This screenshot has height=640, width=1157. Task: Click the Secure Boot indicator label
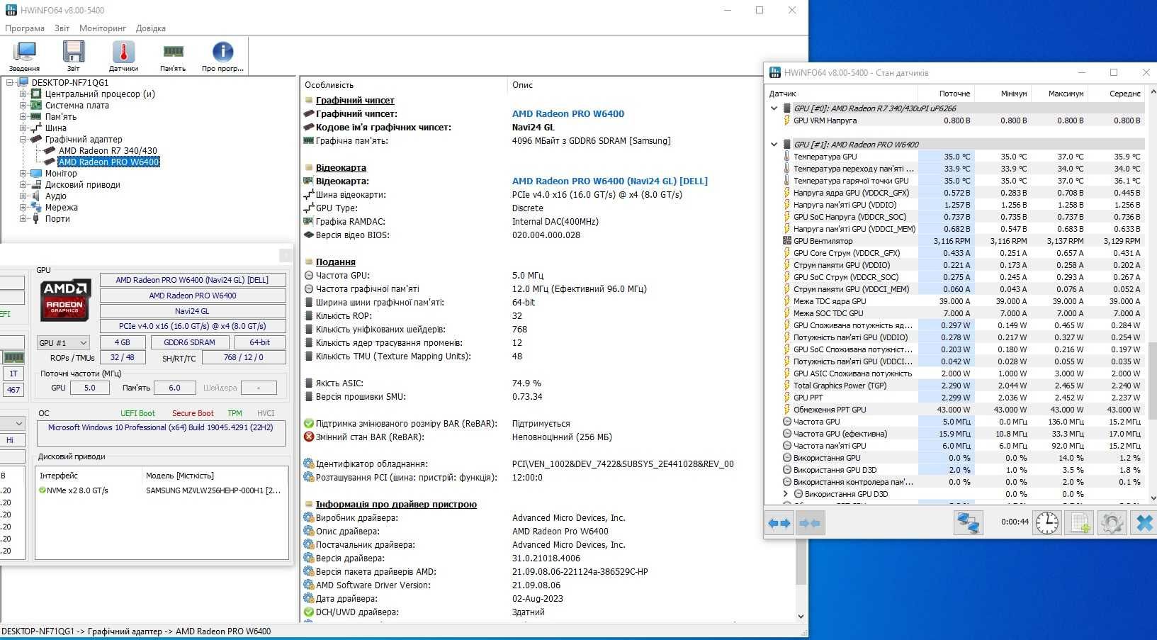[193, 413]
